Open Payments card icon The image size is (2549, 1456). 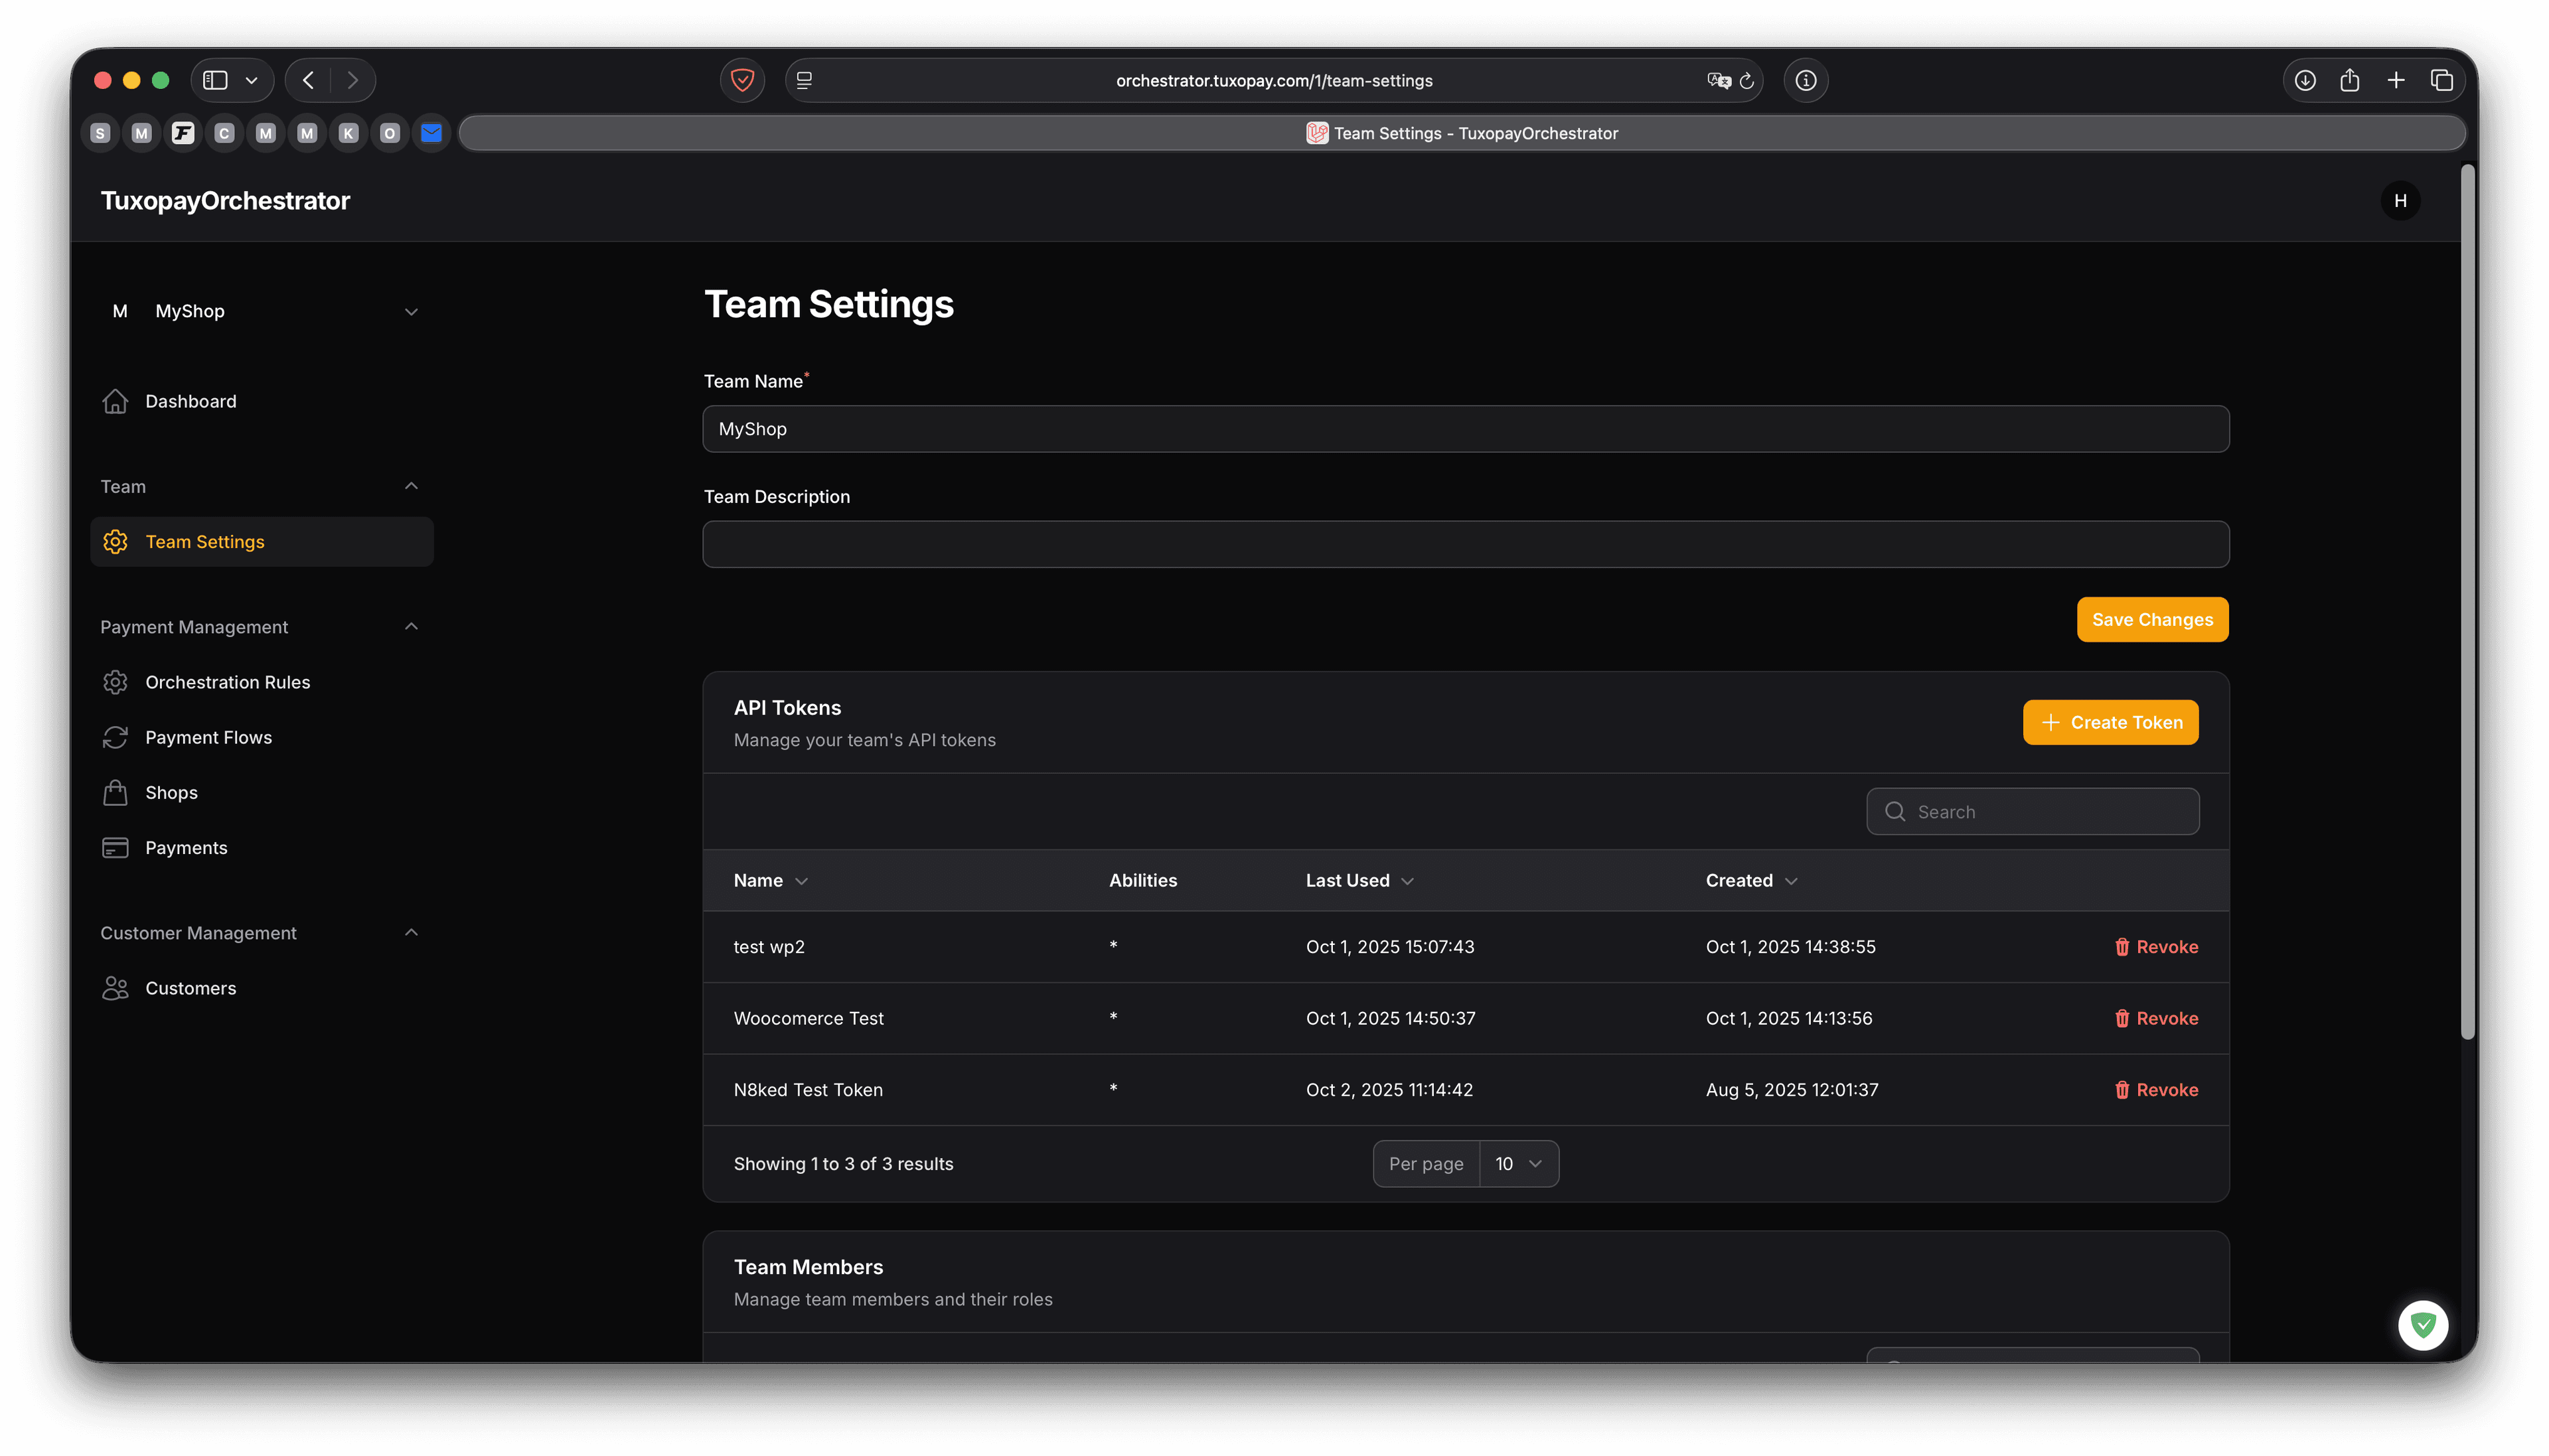tap(115, 847)
